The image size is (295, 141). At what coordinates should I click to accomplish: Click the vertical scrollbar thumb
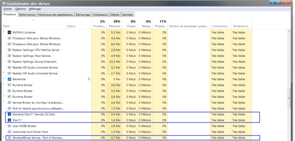coord(289,98)
